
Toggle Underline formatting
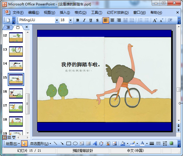pos(91,20)
